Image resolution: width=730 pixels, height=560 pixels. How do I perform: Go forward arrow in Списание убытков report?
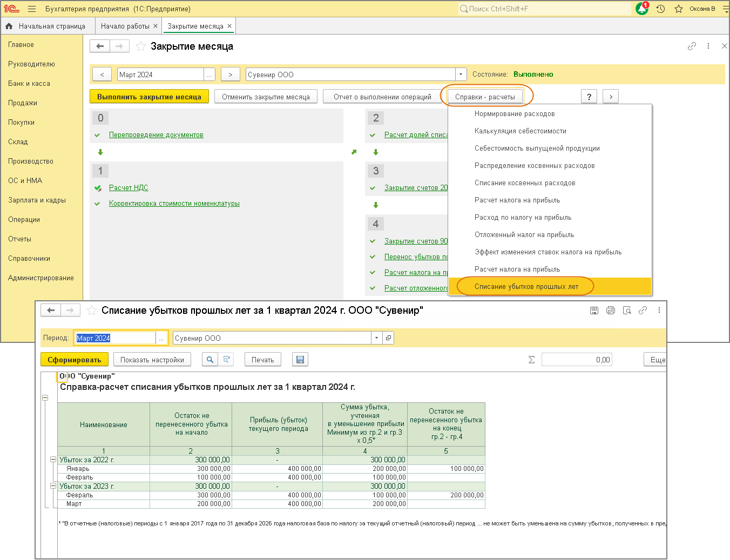click(x=70, y=310)
